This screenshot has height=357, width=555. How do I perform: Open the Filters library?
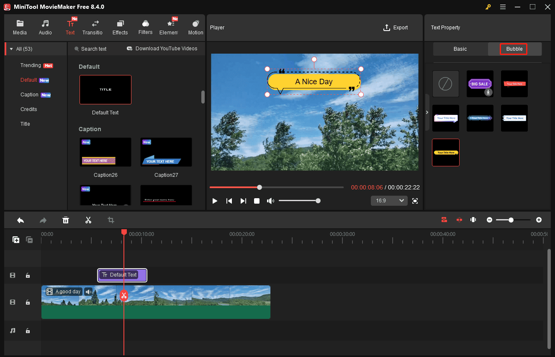coord(145,26)
